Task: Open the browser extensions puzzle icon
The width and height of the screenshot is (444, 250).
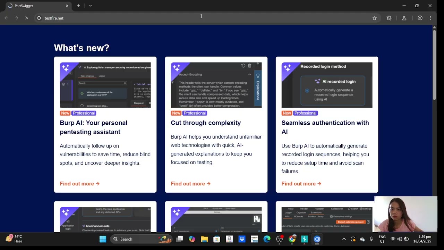Action: click(389, 18)
